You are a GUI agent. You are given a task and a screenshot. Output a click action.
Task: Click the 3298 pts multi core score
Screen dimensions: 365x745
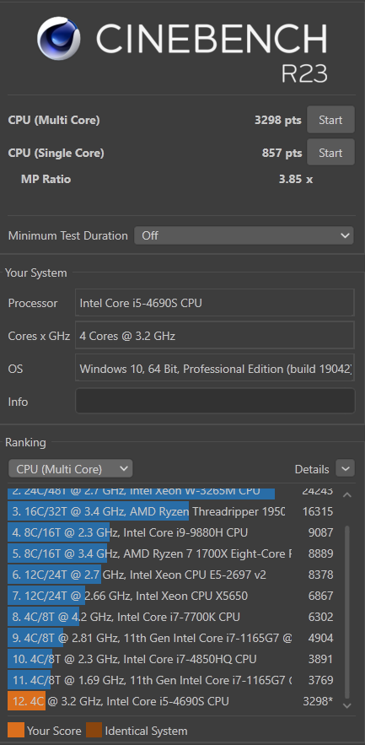point(277,120)
